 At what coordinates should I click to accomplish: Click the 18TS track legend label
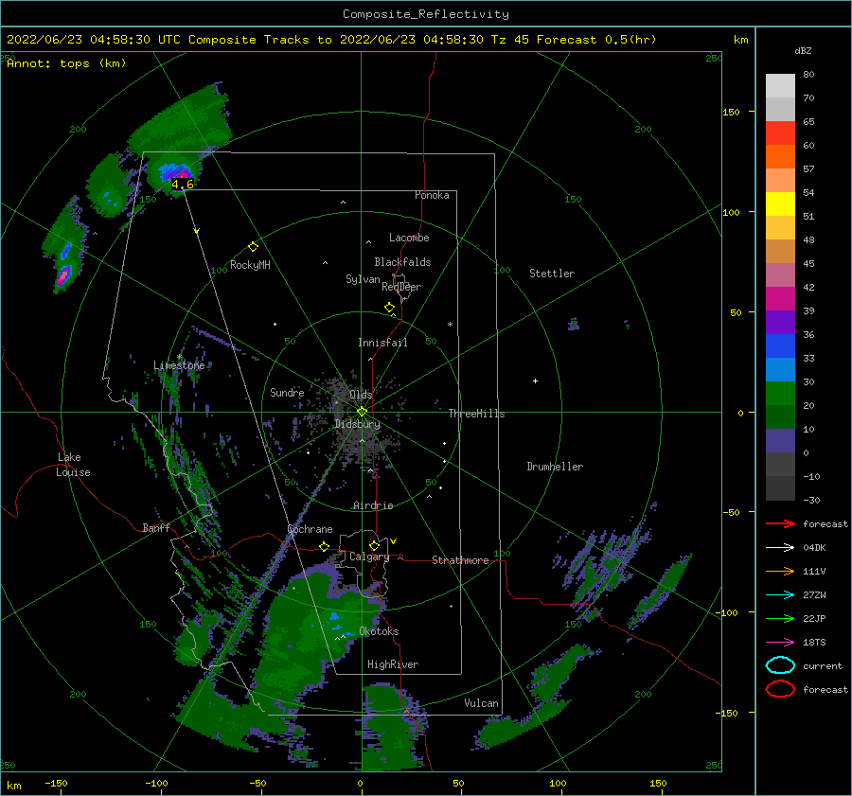tap(814, 643)
